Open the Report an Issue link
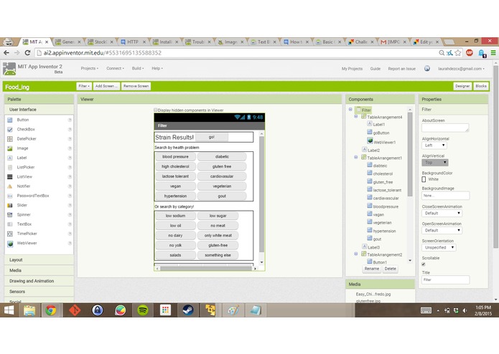Screen dimensions: 499x354 point(401,69)
